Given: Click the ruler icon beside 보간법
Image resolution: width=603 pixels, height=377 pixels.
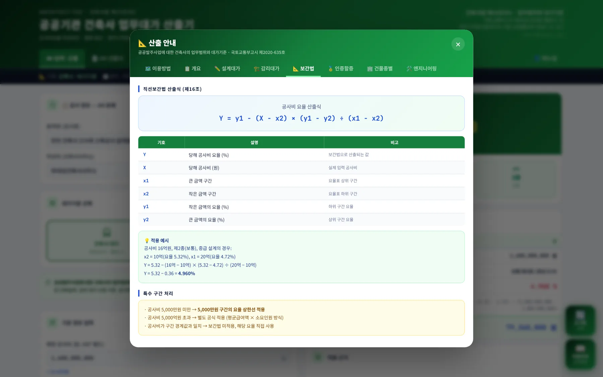Looking at the screenshot, I should [x=295, y=69].
